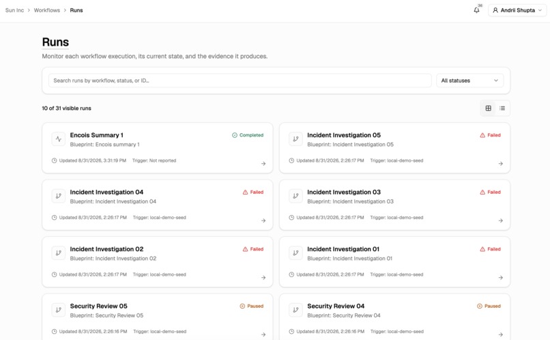
Task: Open the Security Review 04 run title
Action: [336, 306]
